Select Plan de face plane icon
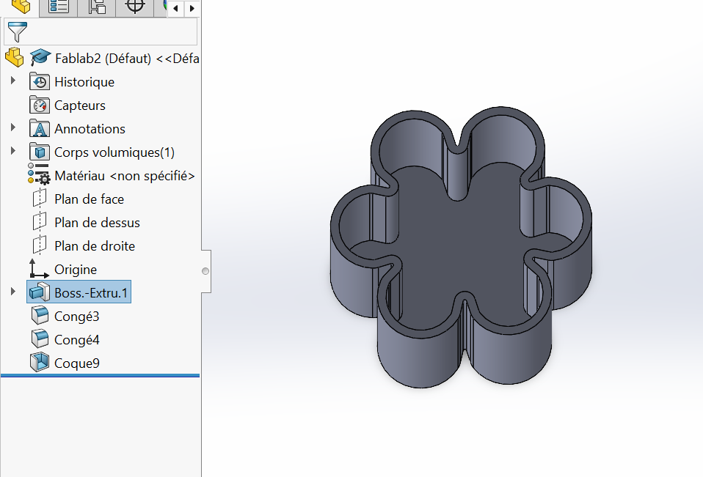 [39, 199]
